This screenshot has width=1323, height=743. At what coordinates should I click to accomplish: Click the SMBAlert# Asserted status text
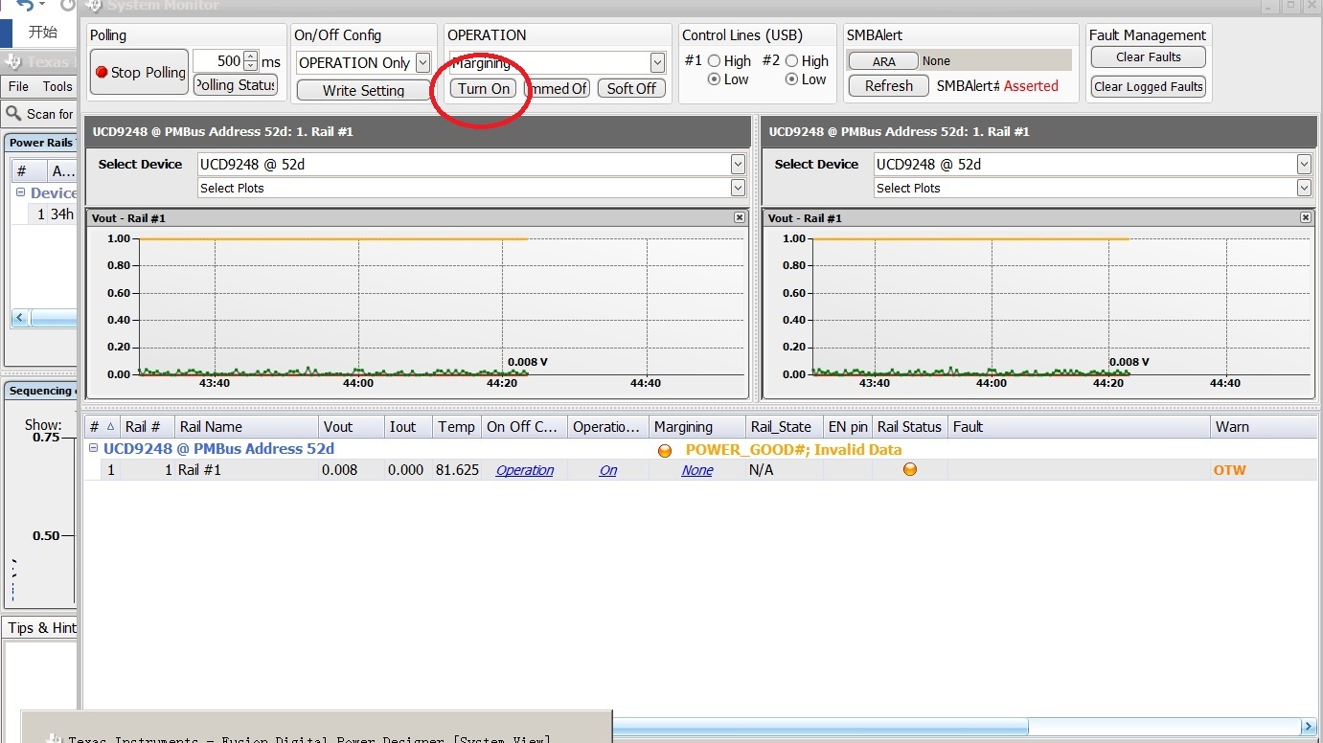(x=997, y=86)
